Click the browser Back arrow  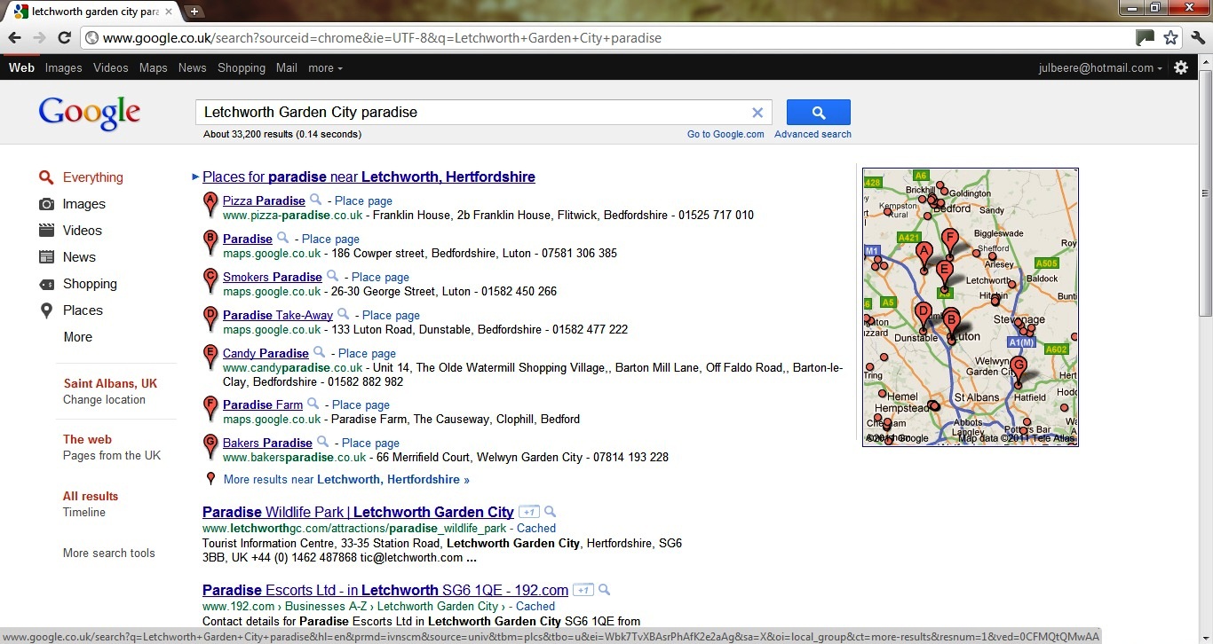tap(14, 37)
